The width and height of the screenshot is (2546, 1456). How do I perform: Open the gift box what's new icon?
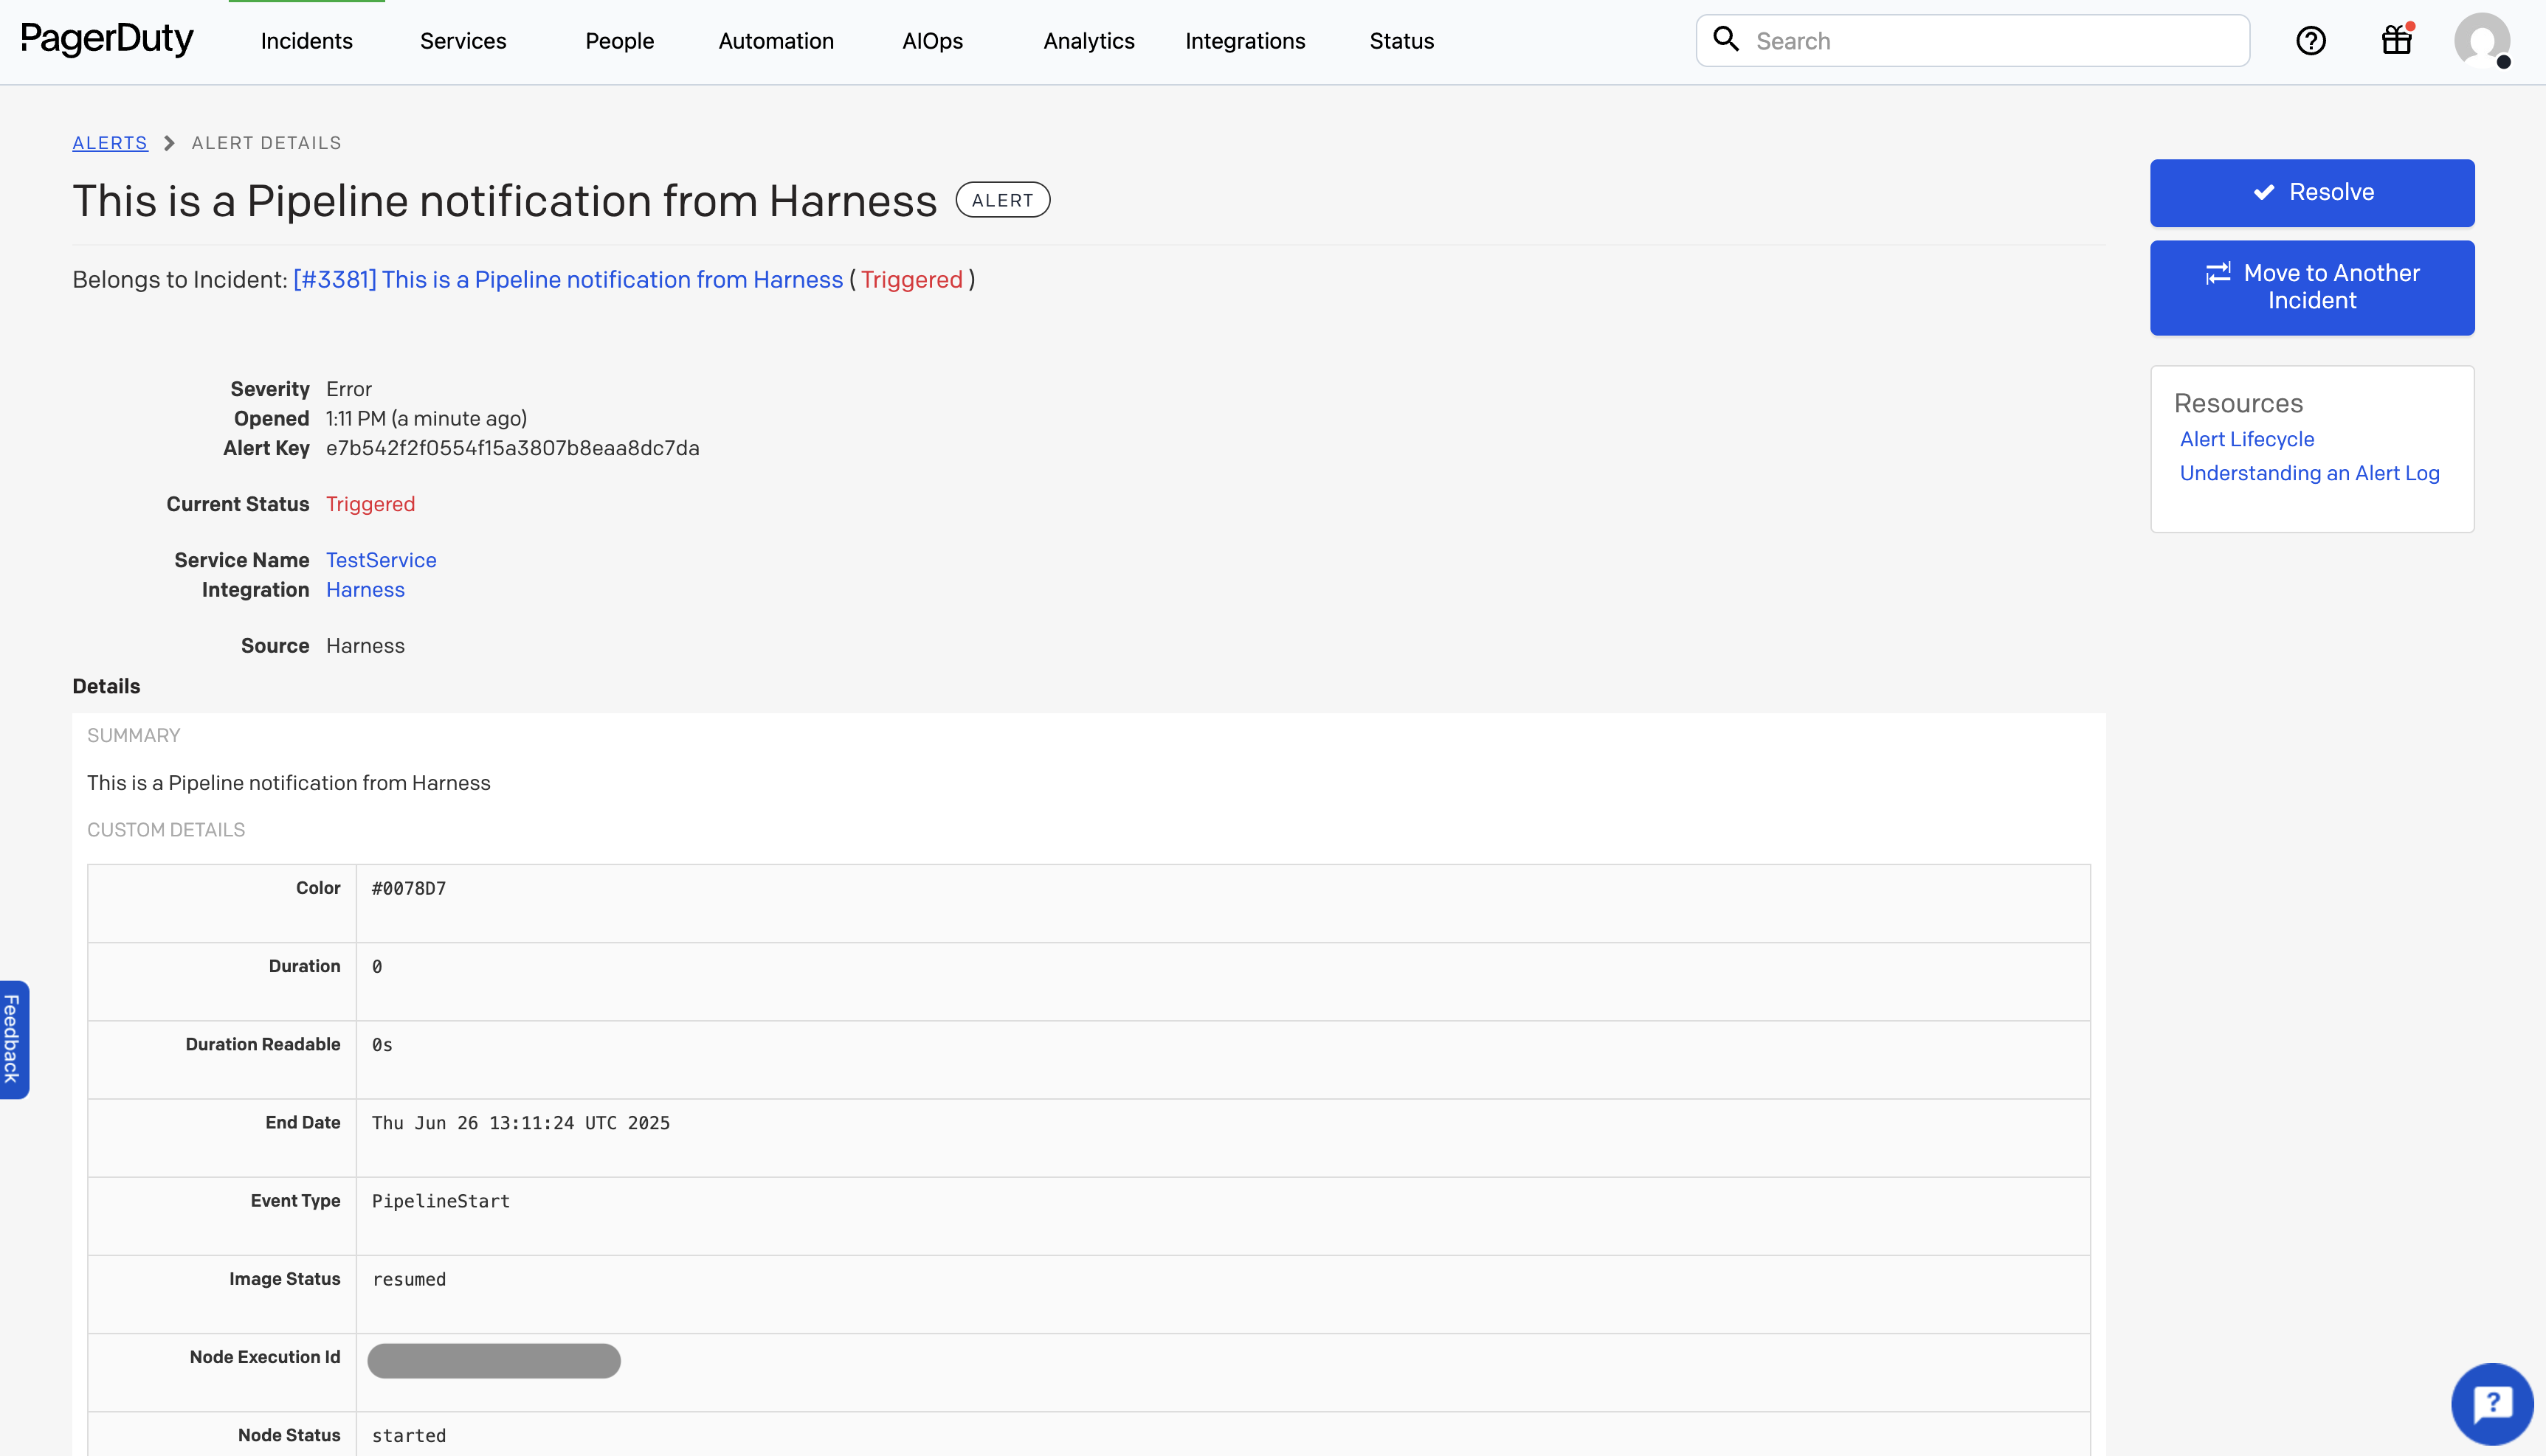[2396, 41]
